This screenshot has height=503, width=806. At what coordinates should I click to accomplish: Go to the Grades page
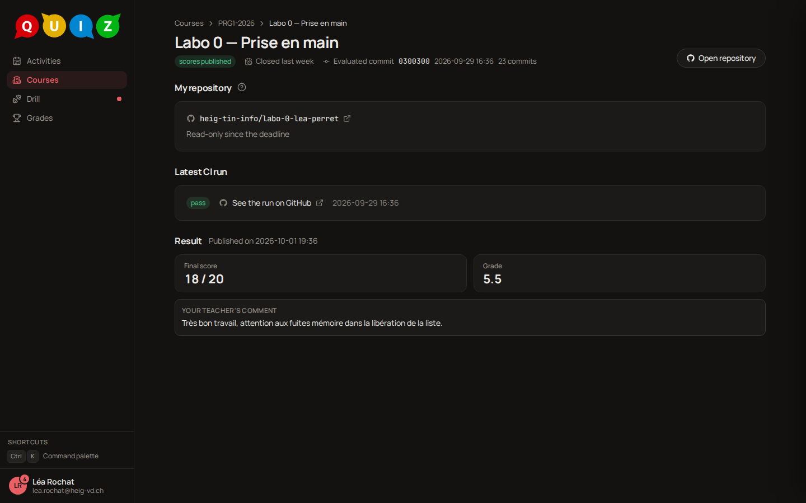coord(67,118)
